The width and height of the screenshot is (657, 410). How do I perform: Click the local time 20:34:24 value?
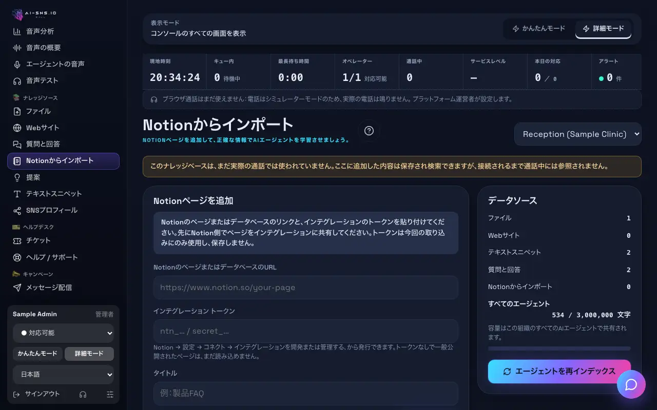pos(175,78)
